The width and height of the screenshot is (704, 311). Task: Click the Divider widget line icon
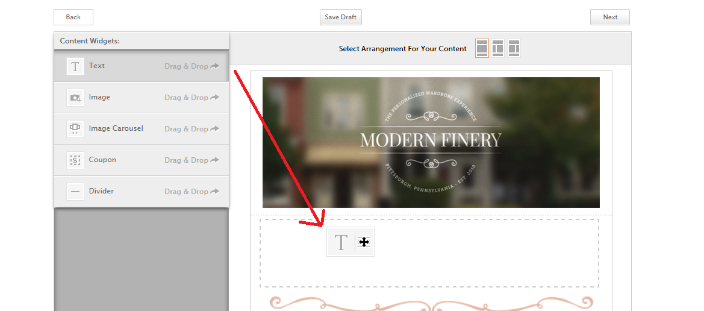(75, 192)
